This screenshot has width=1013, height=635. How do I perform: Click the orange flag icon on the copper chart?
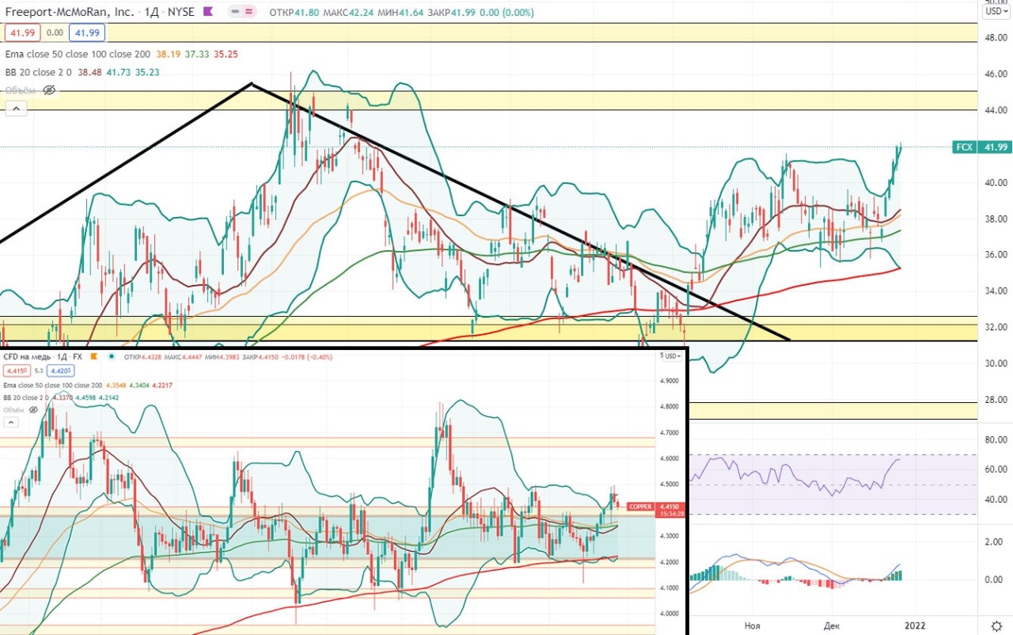point(93,356)
